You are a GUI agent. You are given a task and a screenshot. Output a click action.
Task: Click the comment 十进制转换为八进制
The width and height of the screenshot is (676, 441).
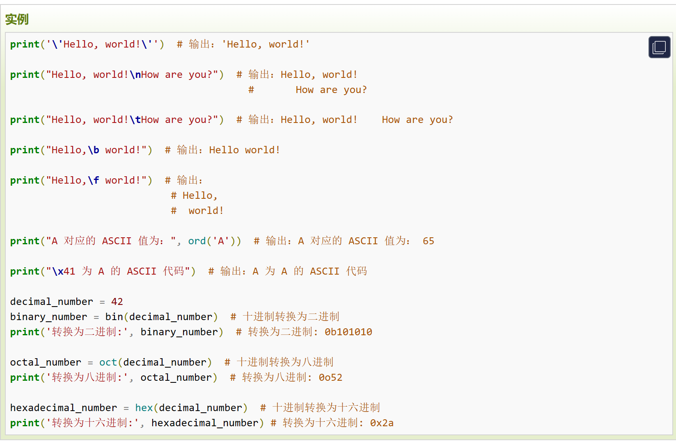[x=279, y=362]
